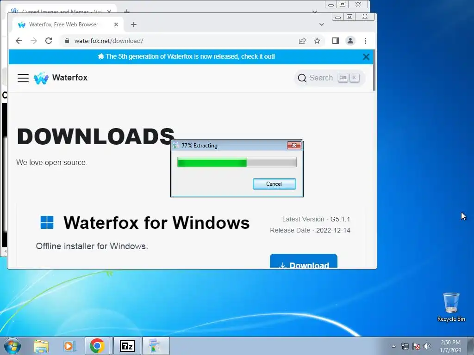Open new tab with plus button
This screenshot has height=355, width=474.
coord(134,24)
